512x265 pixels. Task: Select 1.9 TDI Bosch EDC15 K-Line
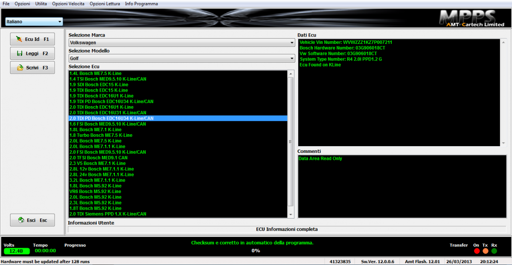pos(178,90)
